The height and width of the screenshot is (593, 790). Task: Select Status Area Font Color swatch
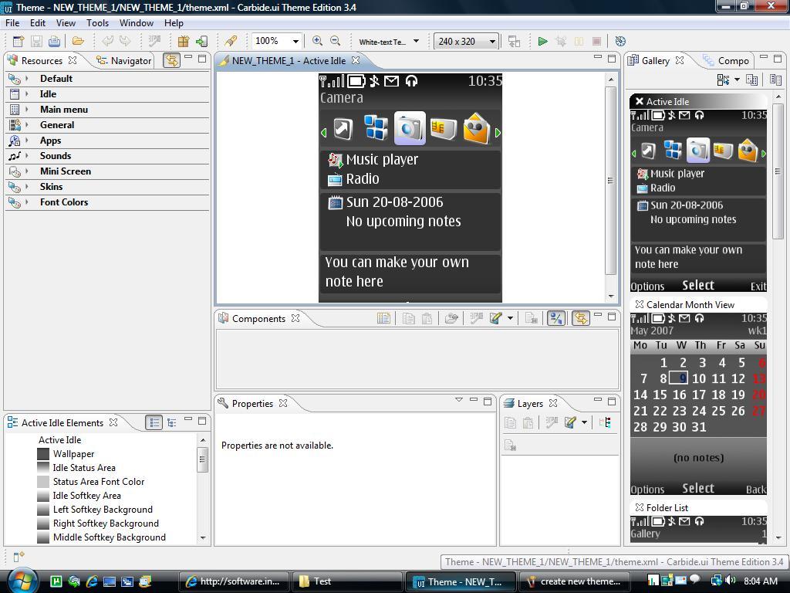click(x=44, y=481)
